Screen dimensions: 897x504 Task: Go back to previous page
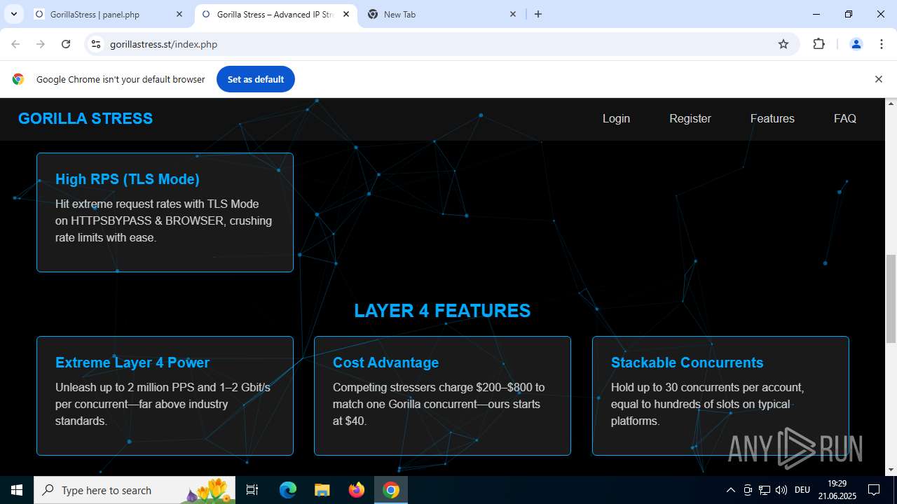pyautogui.click(x=15, y=44)
